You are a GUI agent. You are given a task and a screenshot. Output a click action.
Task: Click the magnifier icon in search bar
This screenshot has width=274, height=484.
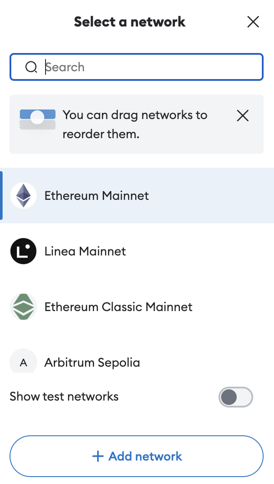point(31,67)
